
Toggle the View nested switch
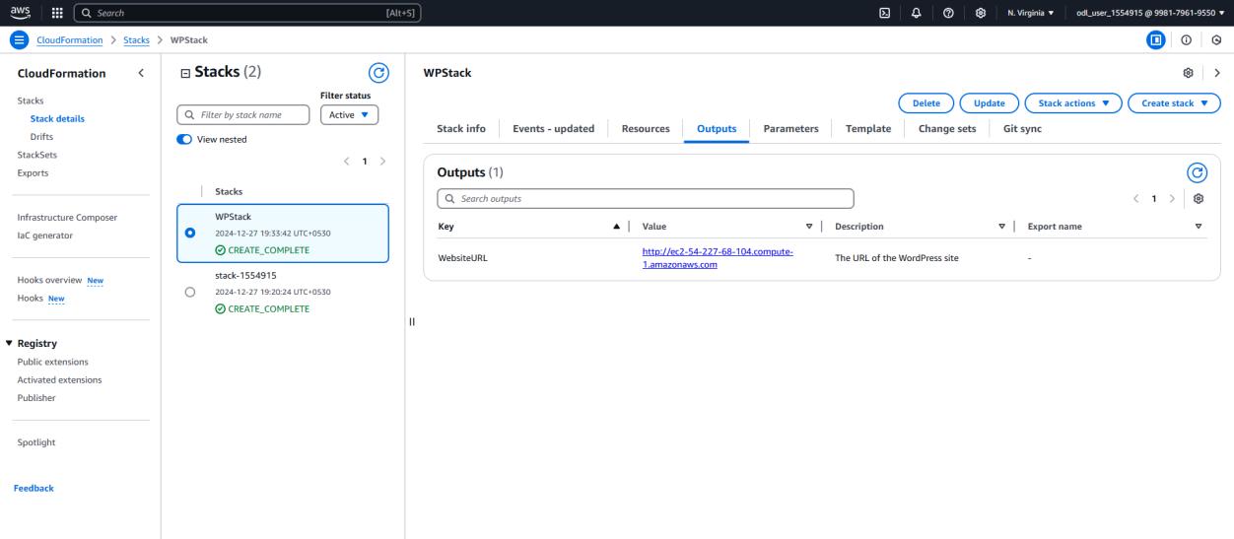(x=184, y=139)
